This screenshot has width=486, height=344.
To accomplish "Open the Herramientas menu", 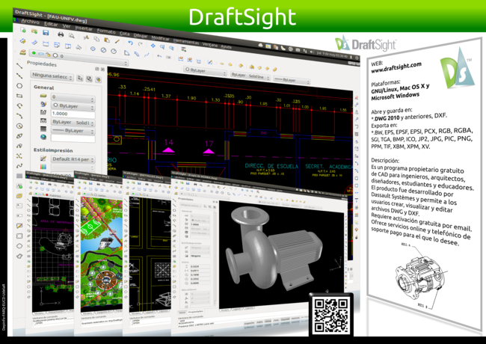I will [x=186, y=42].
